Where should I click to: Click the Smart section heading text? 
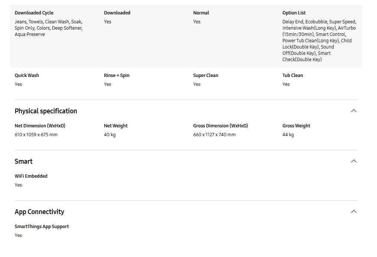[x=24, y=161]
